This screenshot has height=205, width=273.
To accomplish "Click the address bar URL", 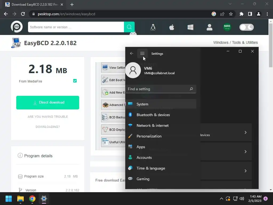I will point(66,14).
